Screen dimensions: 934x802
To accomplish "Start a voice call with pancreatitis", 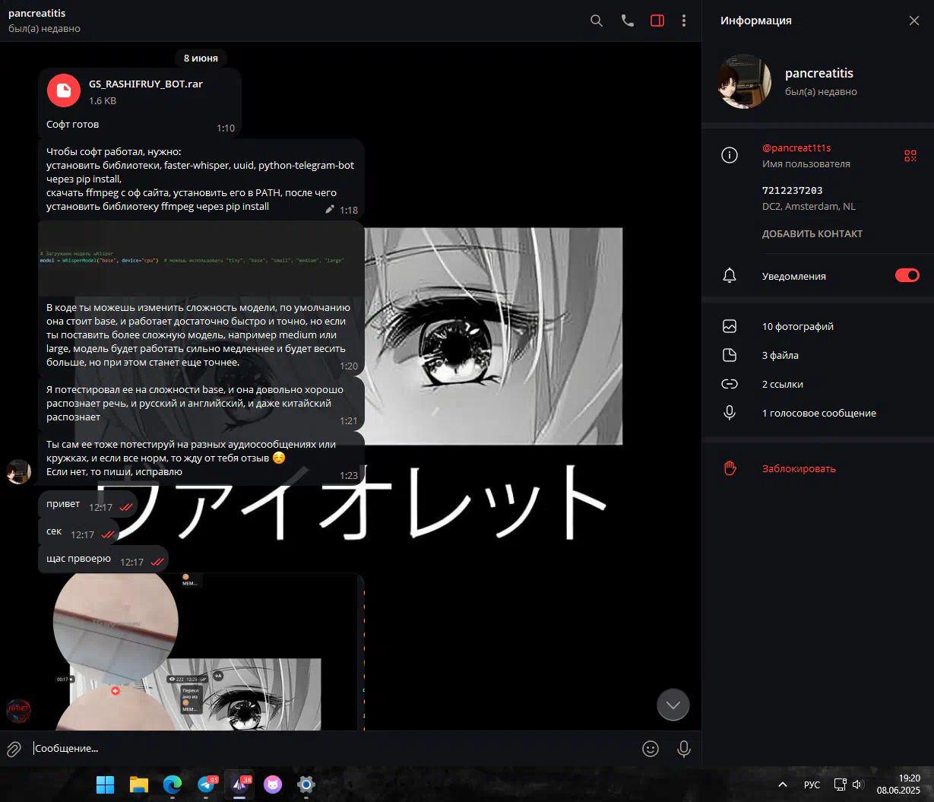I will (x=627, y=21).
